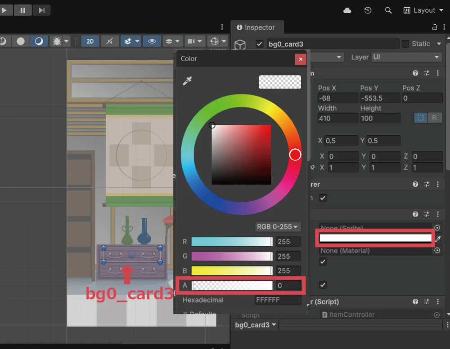Select the Inspector tab
The image size is (450, 349).
(x=256, y=27)
